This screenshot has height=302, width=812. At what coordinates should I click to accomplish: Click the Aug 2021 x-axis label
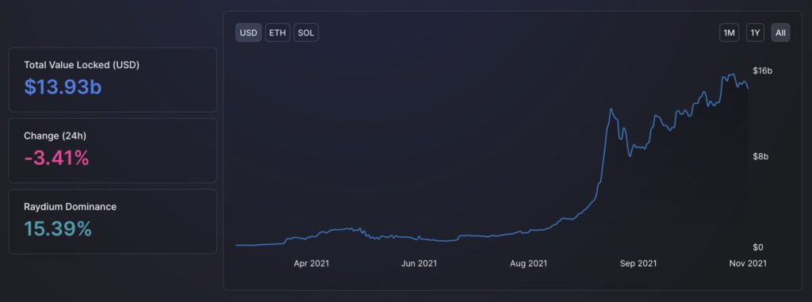528,263
